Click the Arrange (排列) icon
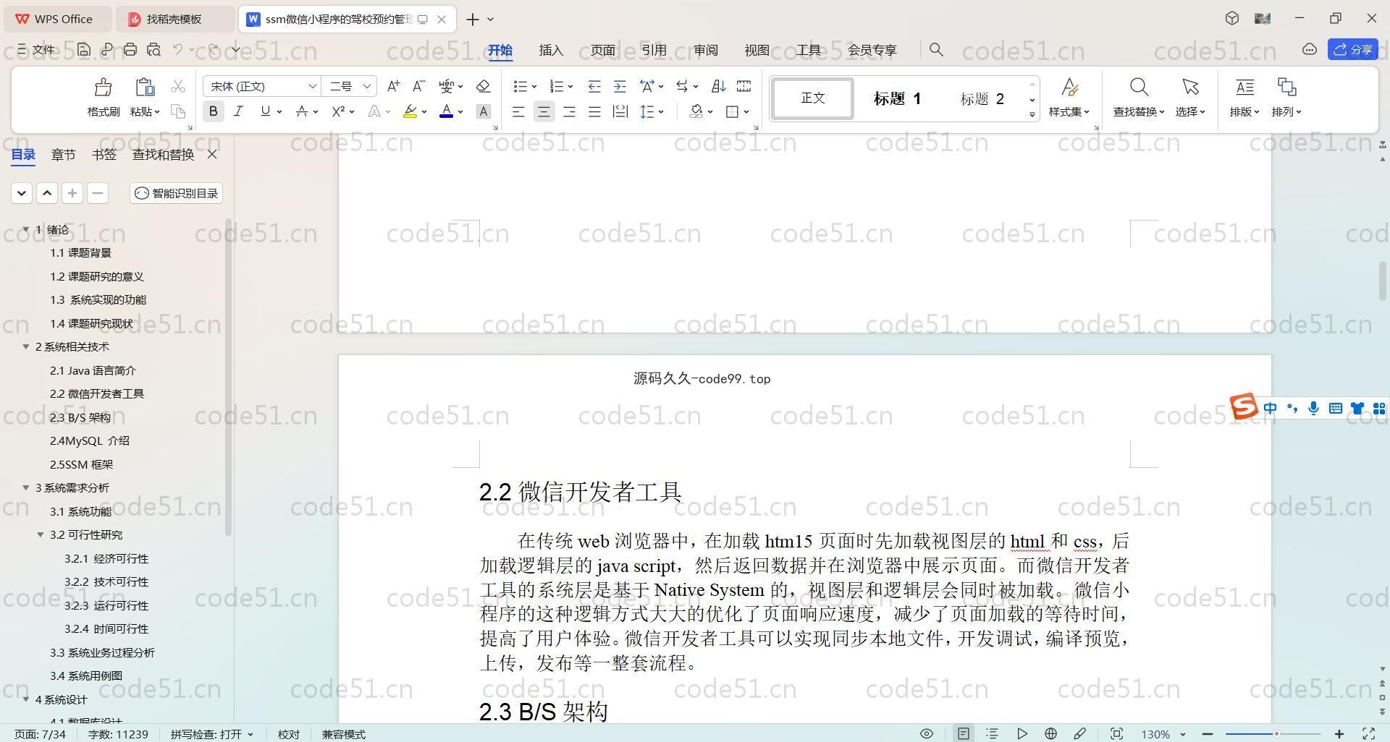Image resolution: width=1390 pixels, height=742 pixels. 1286,88
